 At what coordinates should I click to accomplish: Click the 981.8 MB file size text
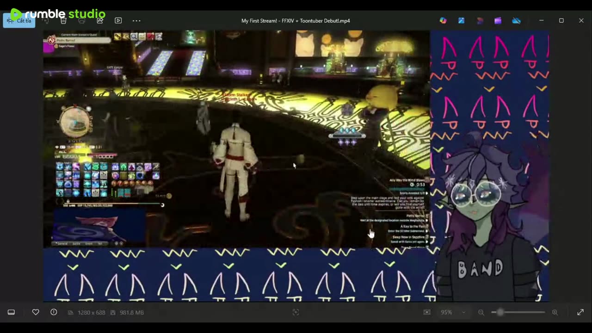(132, 313)
